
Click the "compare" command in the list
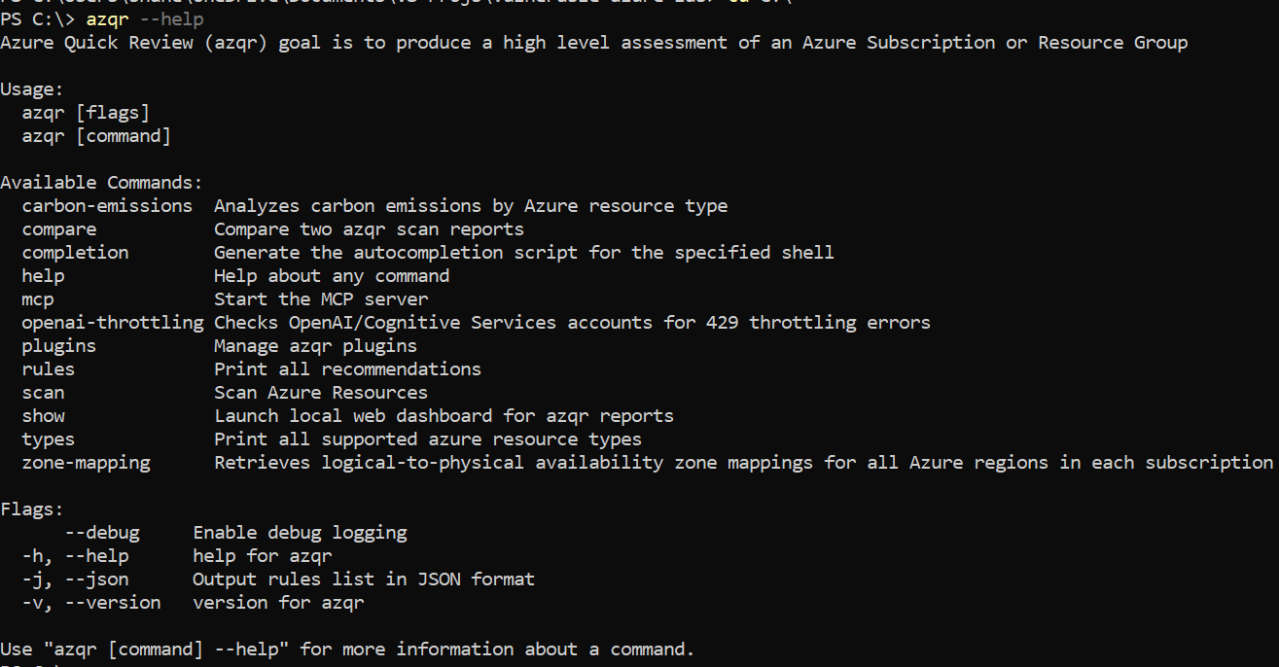(59, 229)
